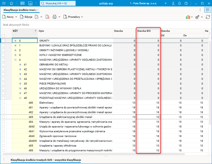
Task: Expand tree node 41 Obrabiarki do metali
Action: click(x=20, y=65)
